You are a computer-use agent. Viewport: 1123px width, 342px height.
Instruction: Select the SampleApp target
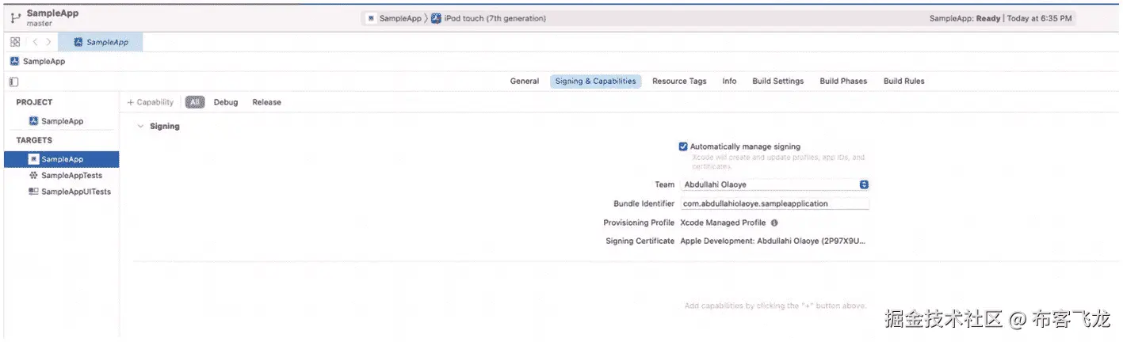(61, 159)
